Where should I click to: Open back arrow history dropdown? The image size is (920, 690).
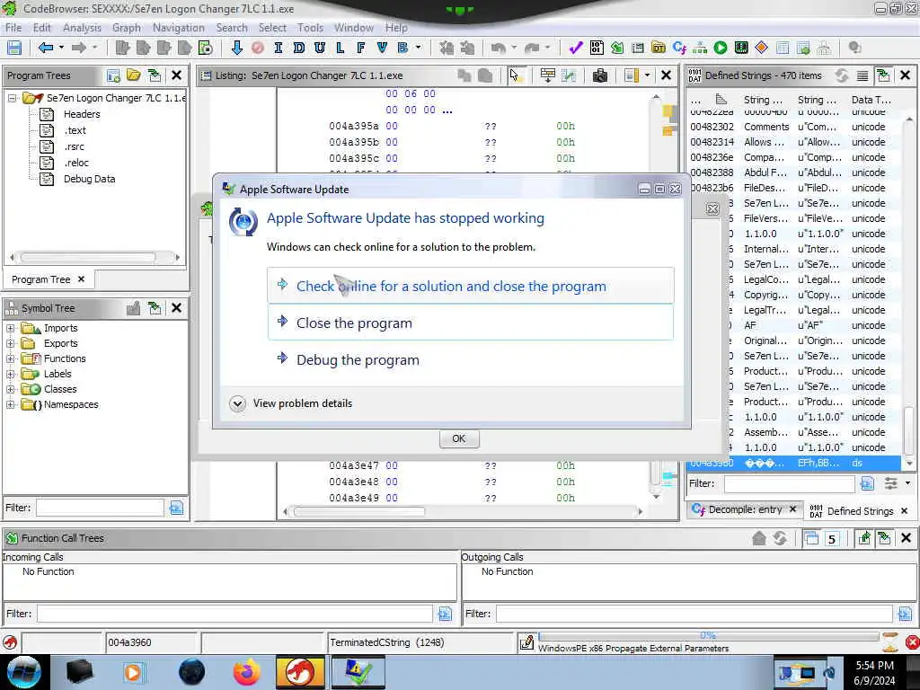[61, 48]
